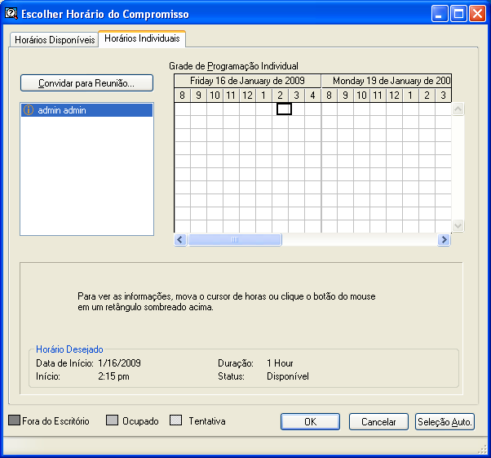Click the Disponível status value
Viewport: 491px width, 458px height.
(x=288, y=376)
